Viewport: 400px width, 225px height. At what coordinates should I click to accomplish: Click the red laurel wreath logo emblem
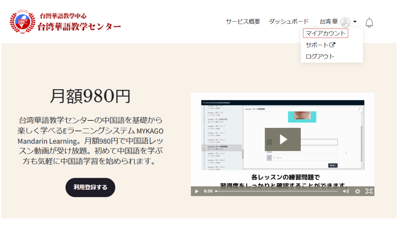point(22,22)
